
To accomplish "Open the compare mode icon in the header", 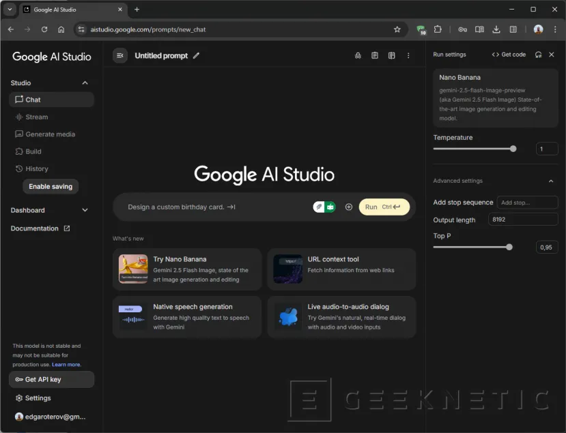I will 391,55.
